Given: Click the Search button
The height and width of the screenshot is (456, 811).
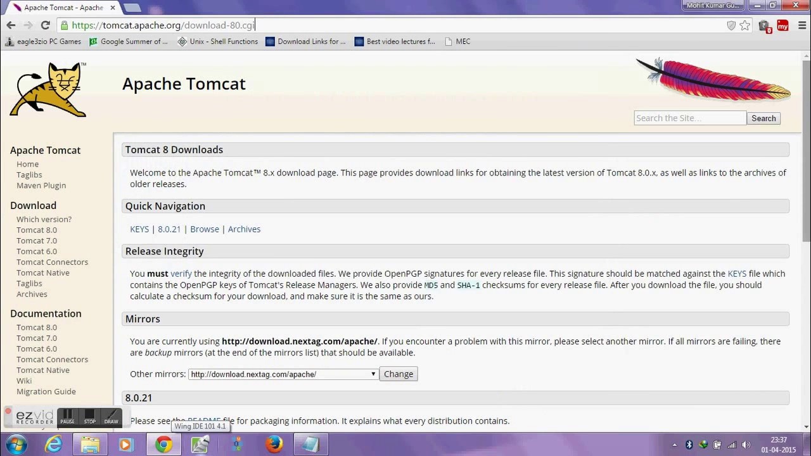Looking at the screenshot, I should [x=763, y=118].
